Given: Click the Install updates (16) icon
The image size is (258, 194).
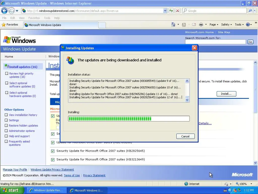Looking at the screenshot, I should coord(7,66).
